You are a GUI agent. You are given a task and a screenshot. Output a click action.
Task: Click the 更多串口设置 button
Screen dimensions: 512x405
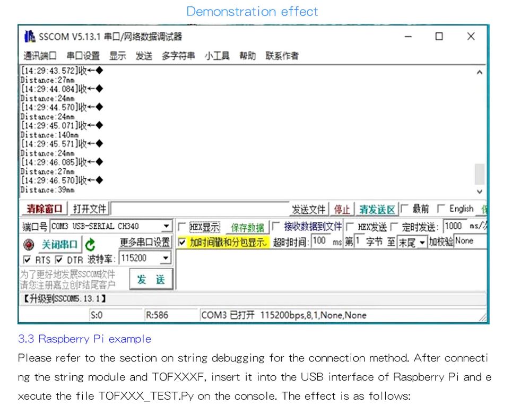coord(145,243)
